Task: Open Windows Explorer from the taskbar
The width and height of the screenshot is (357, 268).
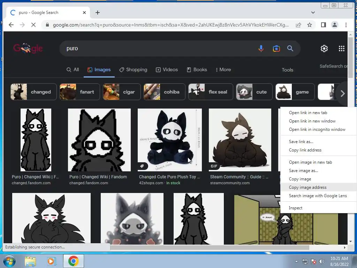Action: (x=30, y=261)
